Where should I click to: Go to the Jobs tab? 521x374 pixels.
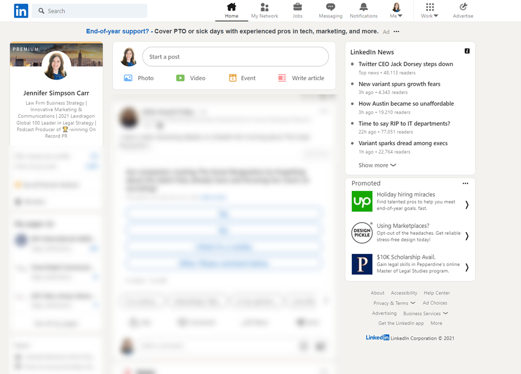[297, 11]
